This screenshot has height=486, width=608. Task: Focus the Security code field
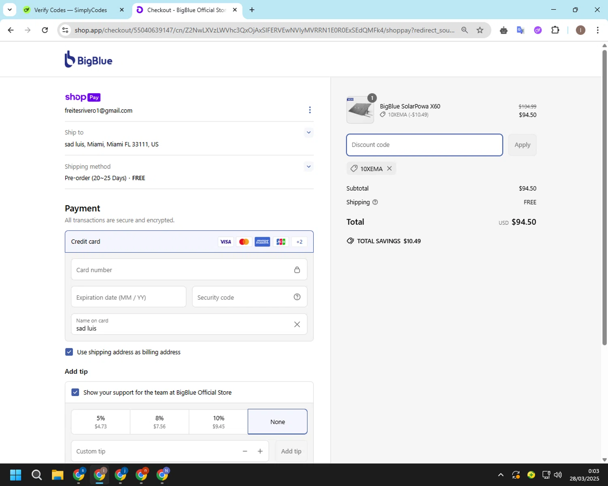[250, 297]
